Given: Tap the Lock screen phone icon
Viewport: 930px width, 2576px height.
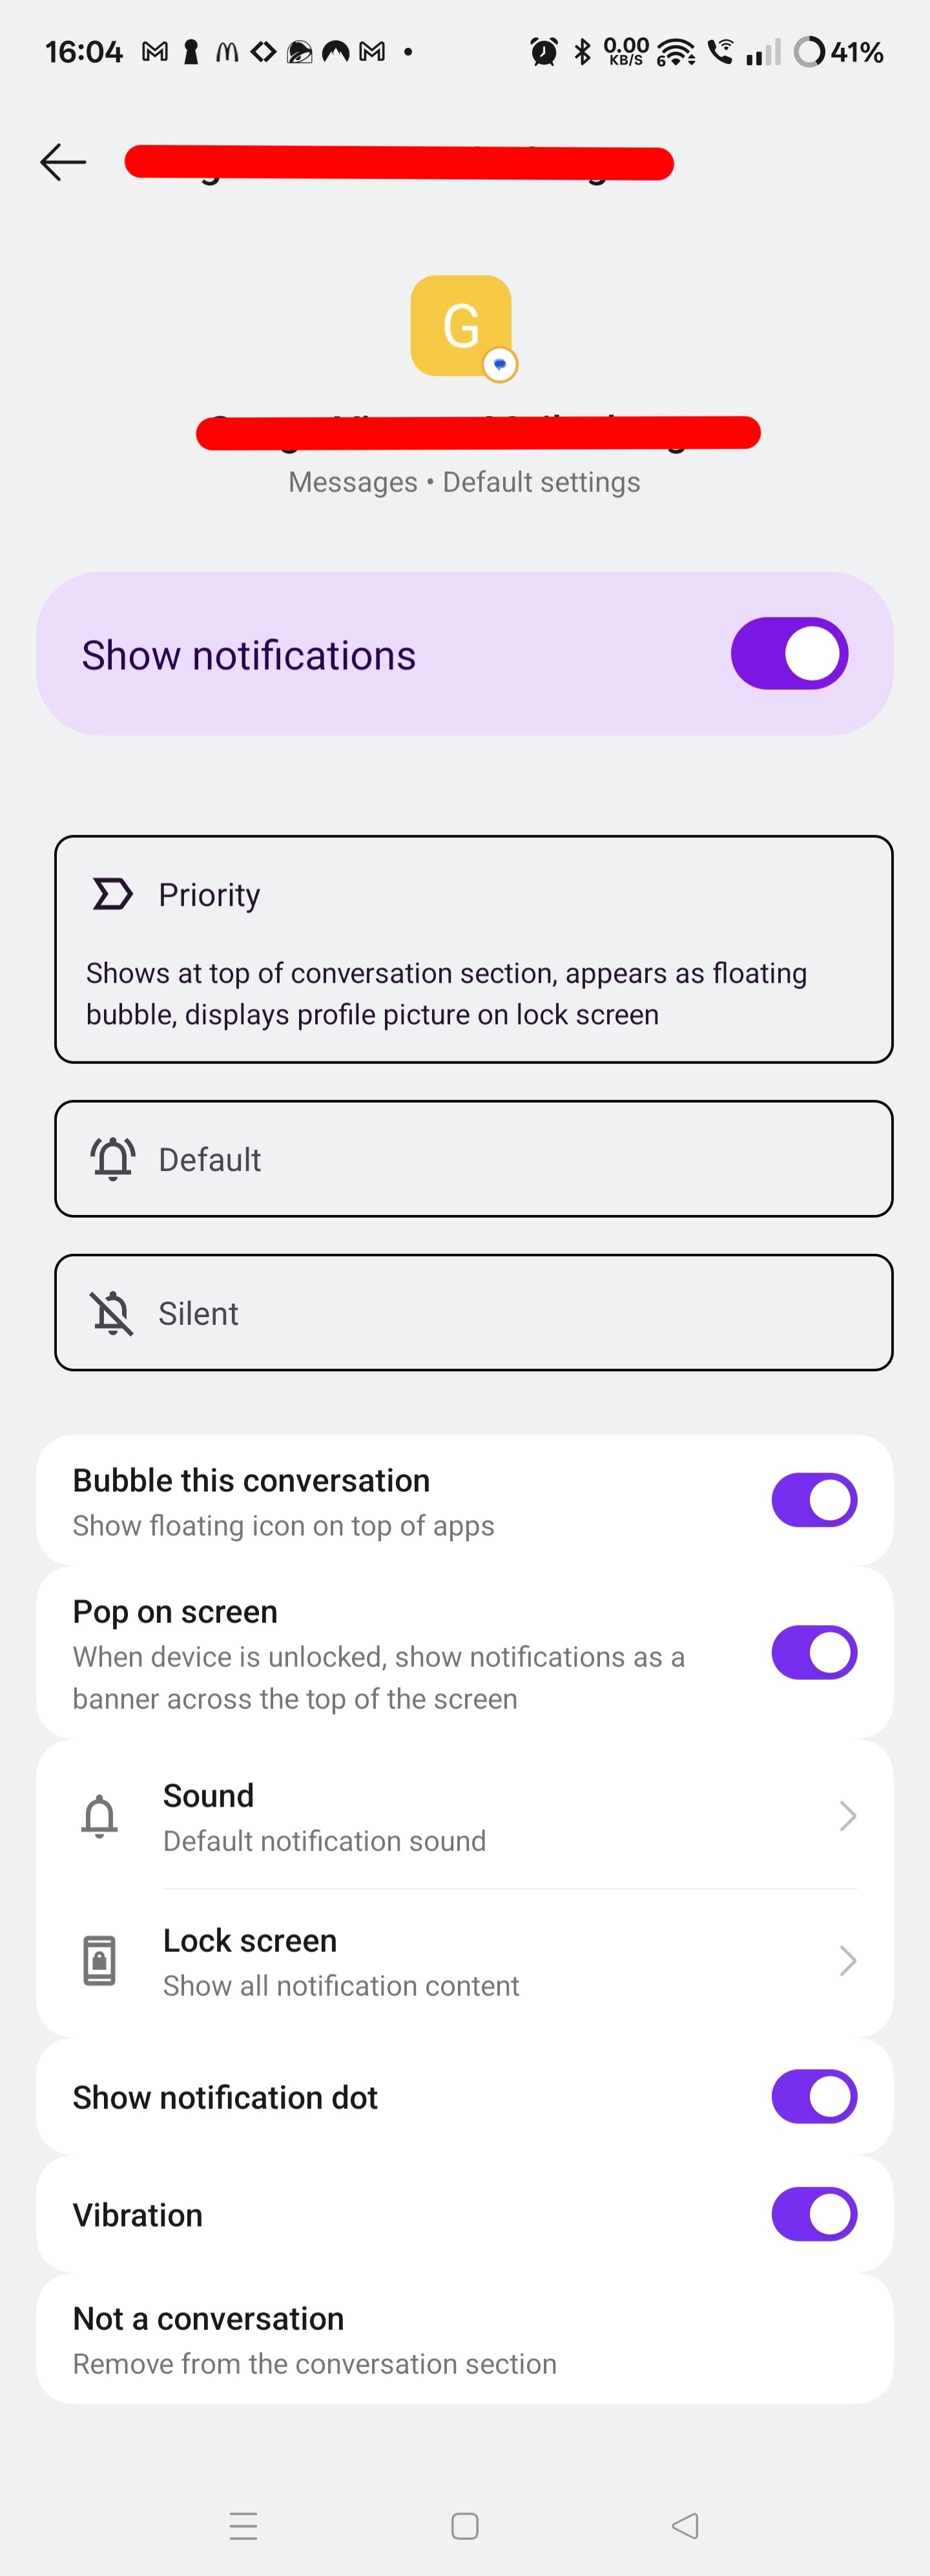Looking at the screenshot, I should click(x=99, y=1961).
